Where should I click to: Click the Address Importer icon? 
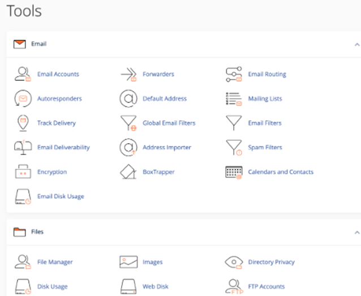128,147
